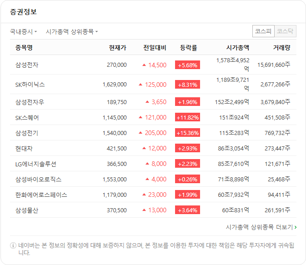Open the 현대차 stock link
The width and height of the screenshot is (306, 265).
pyautogui.click(x=24, y=148)
